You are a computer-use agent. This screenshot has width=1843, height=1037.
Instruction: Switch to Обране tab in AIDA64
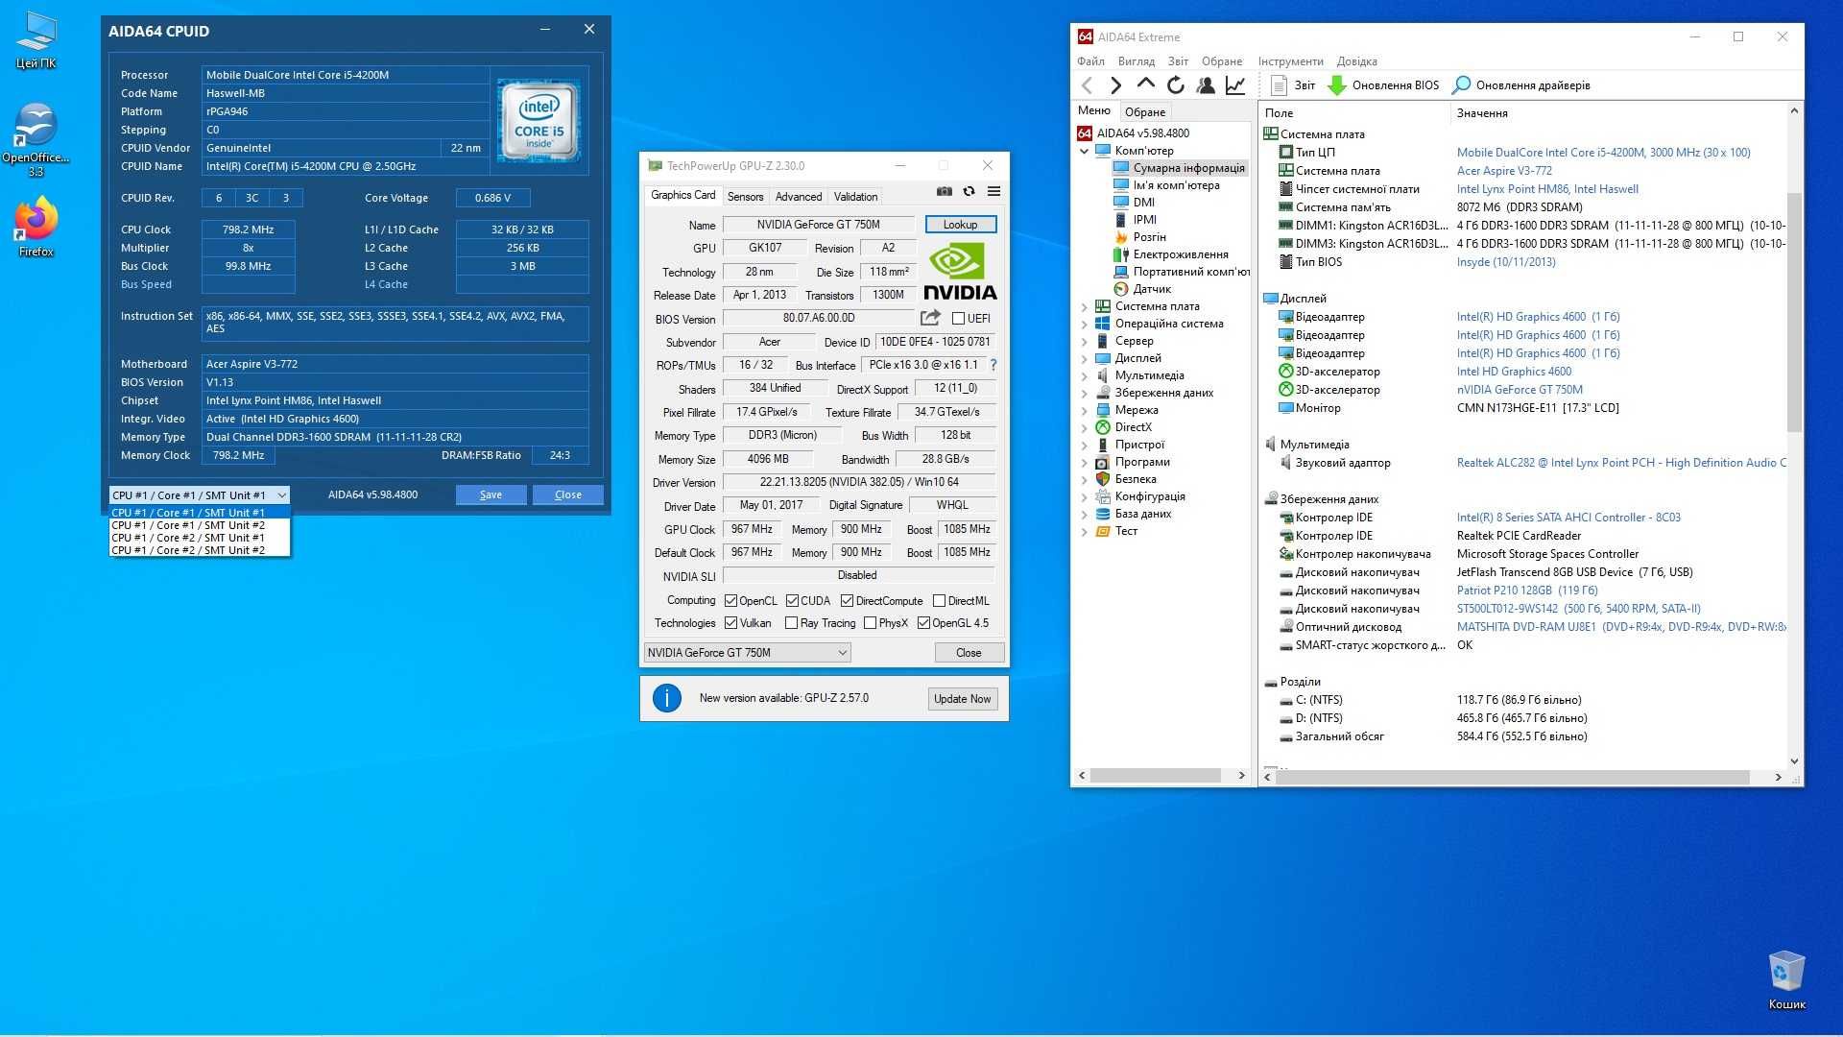pyautogui.click(x=1144, y=112)
